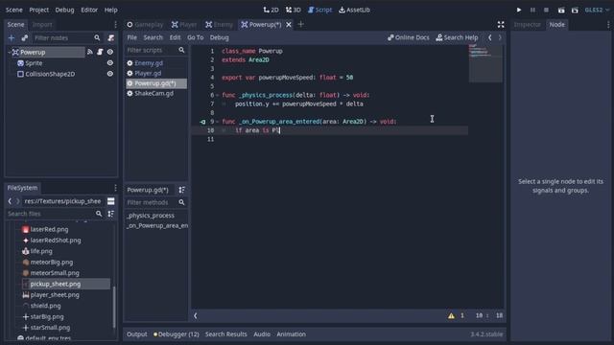Fold the function at line 6
This screenshot has height=345, width=614.
click(218, 95)
